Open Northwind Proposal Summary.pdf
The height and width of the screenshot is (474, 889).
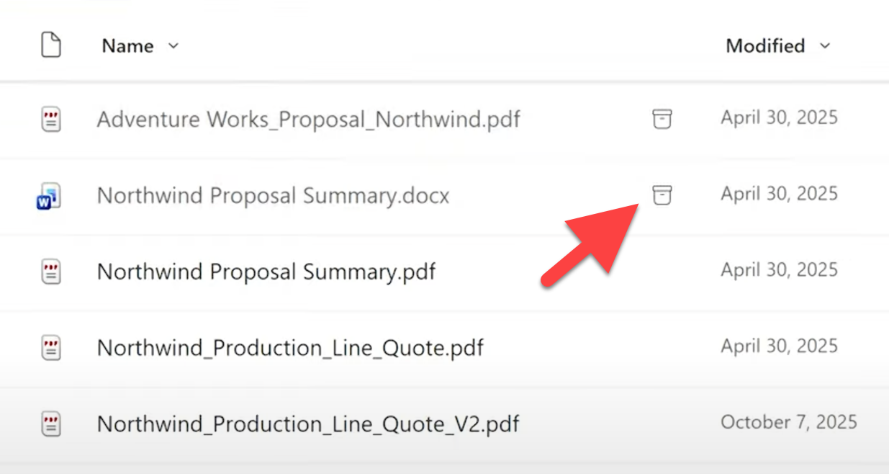point(266,272)
